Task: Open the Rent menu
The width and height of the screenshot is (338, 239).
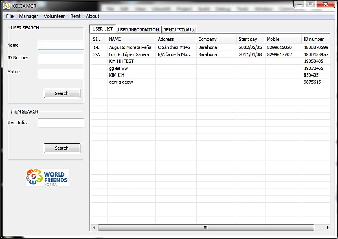Action: coord(75,16)
